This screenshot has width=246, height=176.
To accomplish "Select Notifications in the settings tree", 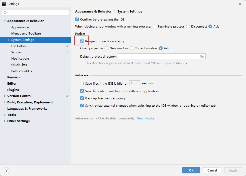I will (x=20, y=59).
